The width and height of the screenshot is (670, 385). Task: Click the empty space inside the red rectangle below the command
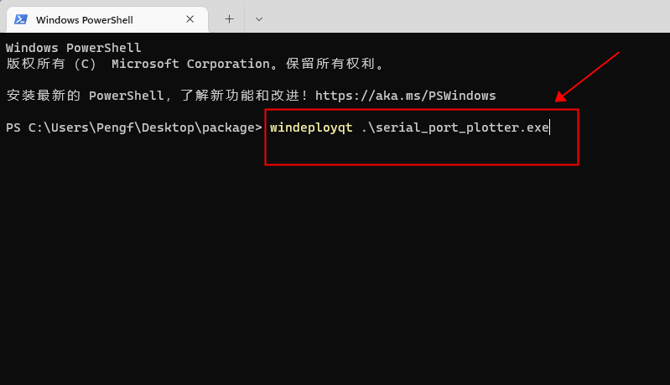click(x=419, y=151)
